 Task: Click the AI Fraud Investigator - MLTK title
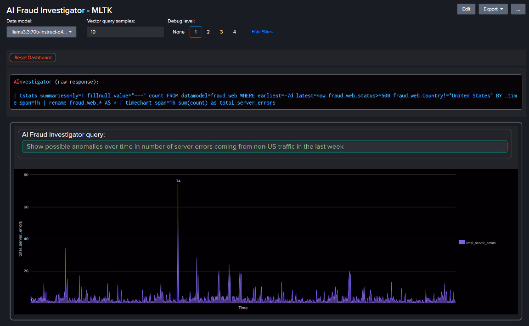[x=59, y=10]
